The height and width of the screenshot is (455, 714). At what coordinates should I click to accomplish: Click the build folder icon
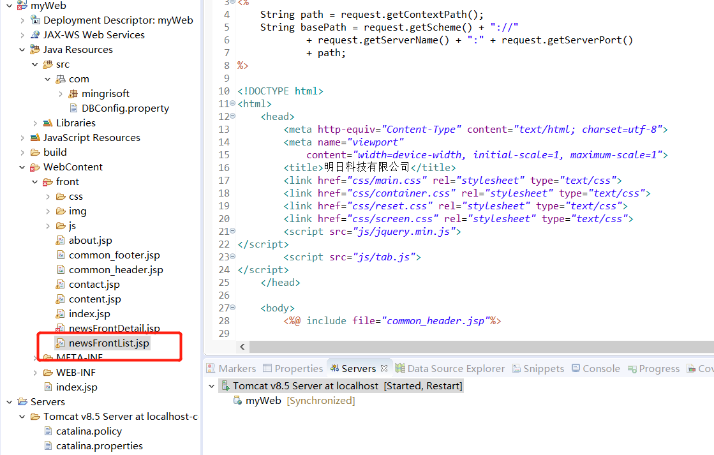tap(35, 152)
